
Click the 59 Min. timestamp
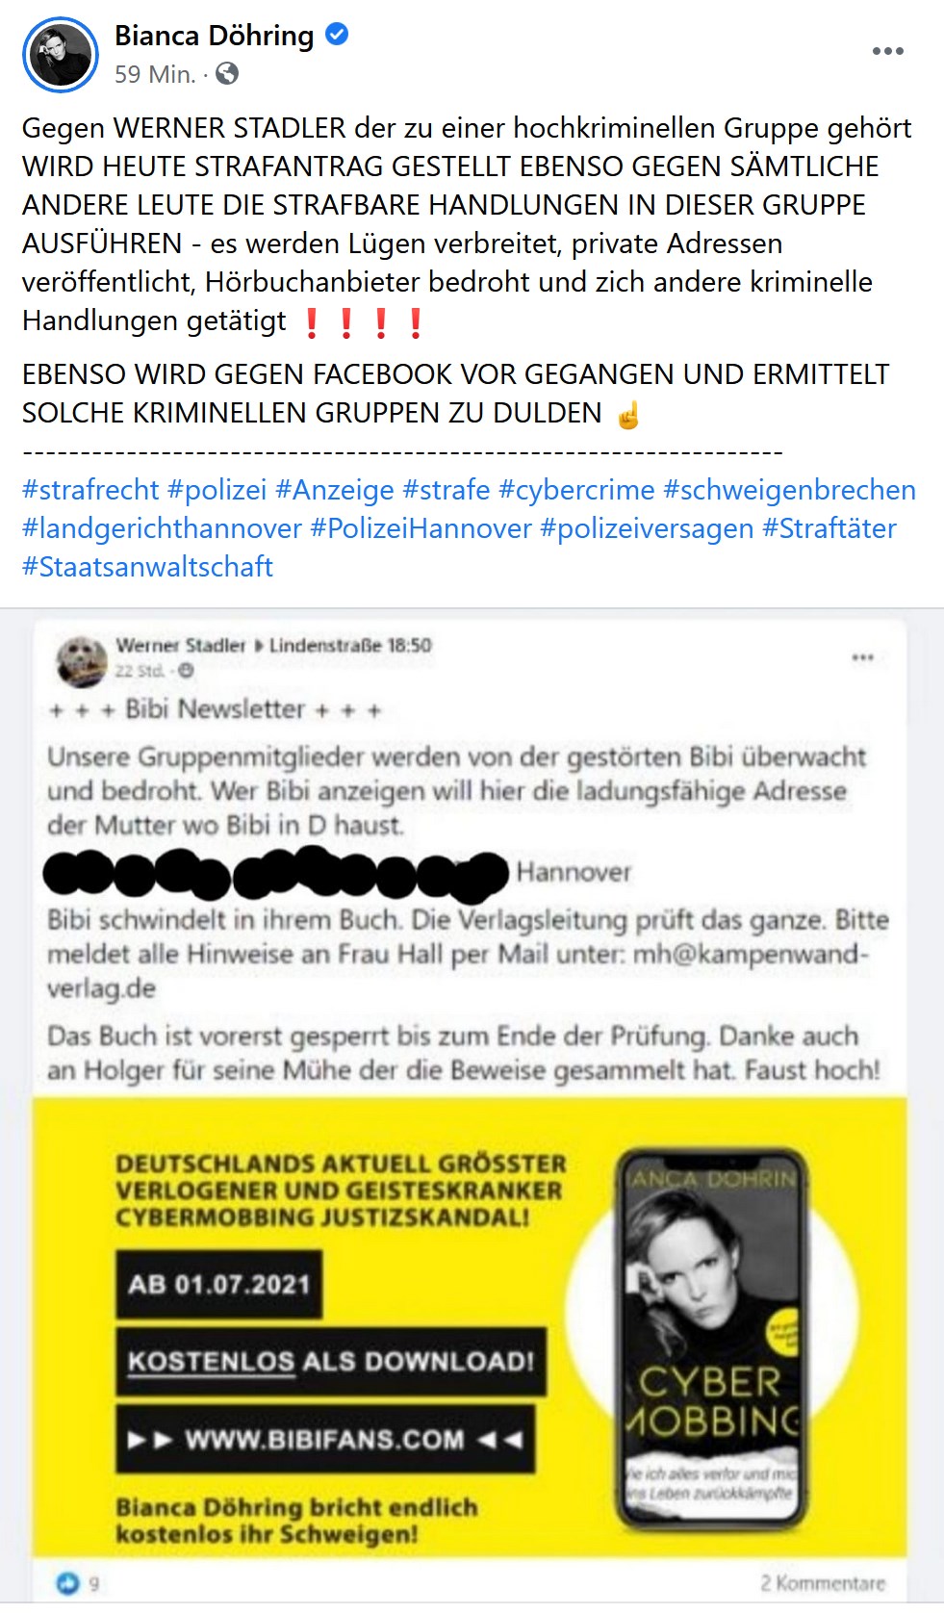pos(155,74)
